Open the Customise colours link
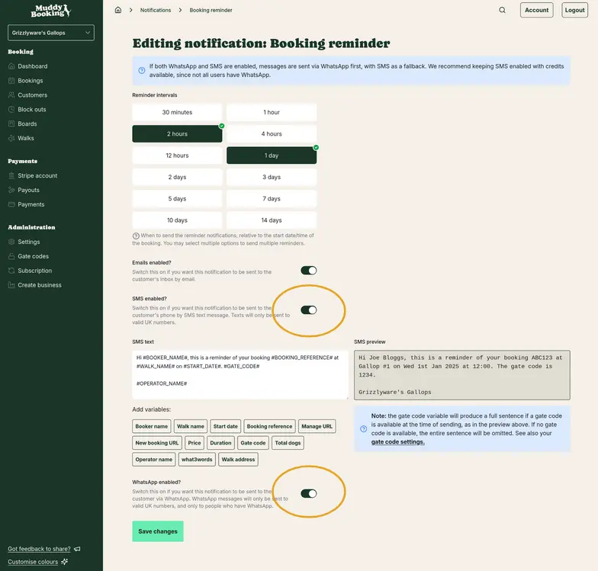The height and width of the screenshot is (571, 598). pyautogui.click(x=33, y=562)
